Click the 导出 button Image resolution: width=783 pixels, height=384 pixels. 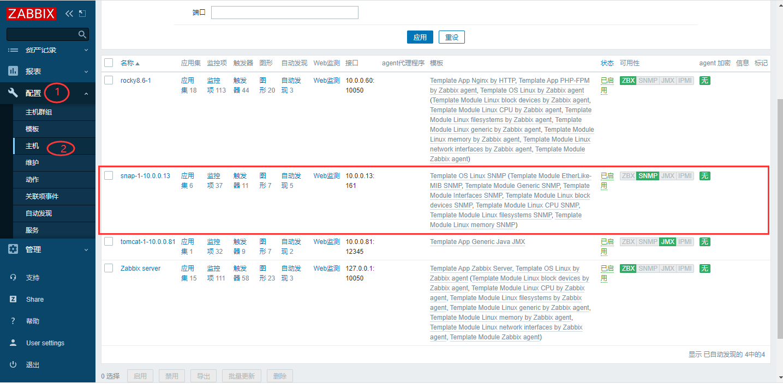click(204, 376)
